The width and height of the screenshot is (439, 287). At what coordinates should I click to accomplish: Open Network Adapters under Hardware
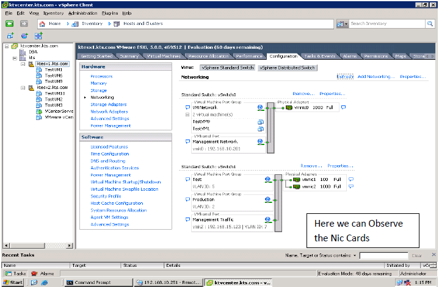(x=109, y=112)
